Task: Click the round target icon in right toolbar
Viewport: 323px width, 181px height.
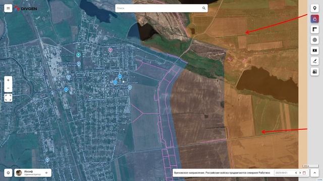Action: 314,40
